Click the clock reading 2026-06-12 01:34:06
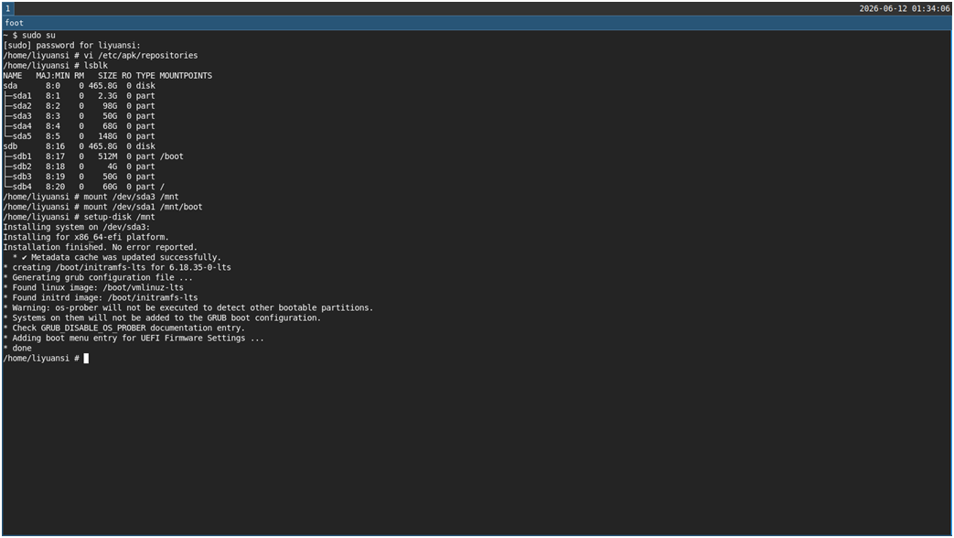 [904, 8]
